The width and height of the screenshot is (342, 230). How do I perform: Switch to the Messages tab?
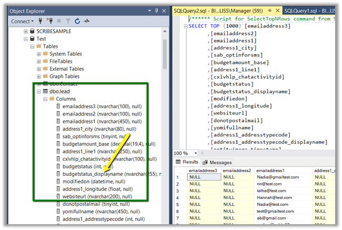[218, 162]
